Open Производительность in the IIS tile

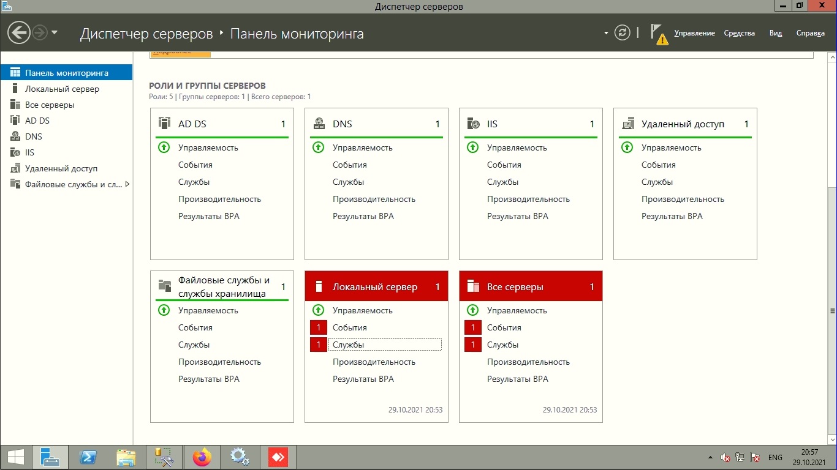point(528,199)
